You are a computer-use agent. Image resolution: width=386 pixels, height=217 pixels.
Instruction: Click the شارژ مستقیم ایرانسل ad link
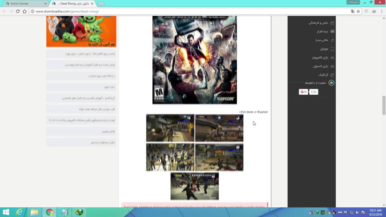click(x=103, y=142)
